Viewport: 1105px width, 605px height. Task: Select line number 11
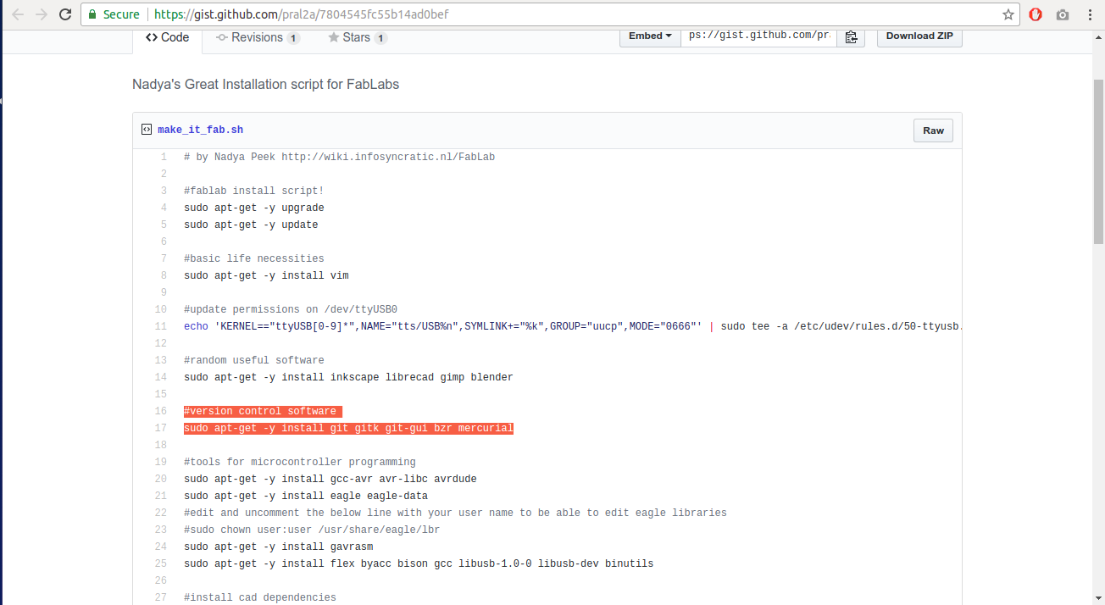(161, 326)
